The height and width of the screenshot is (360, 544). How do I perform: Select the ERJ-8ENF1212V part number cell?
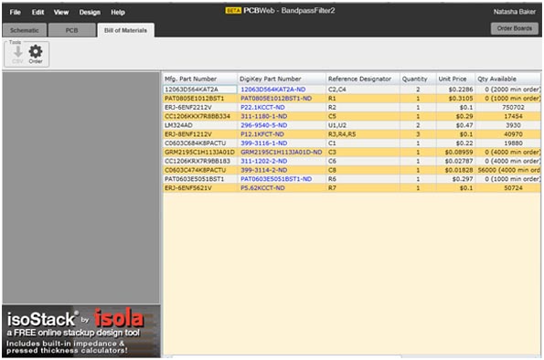pyautogui.click(x=200, y=134)
